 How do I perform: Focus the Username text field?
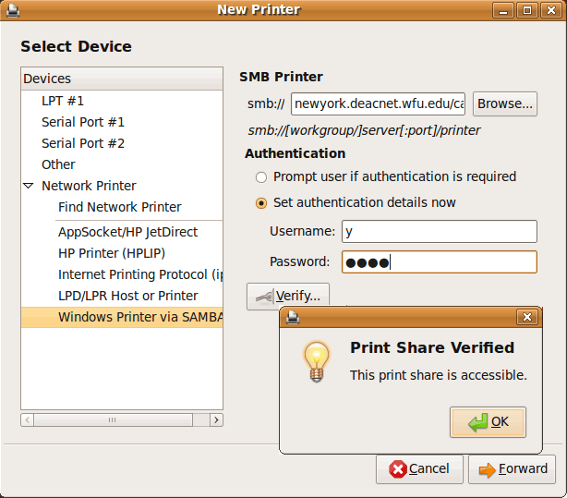439,231
